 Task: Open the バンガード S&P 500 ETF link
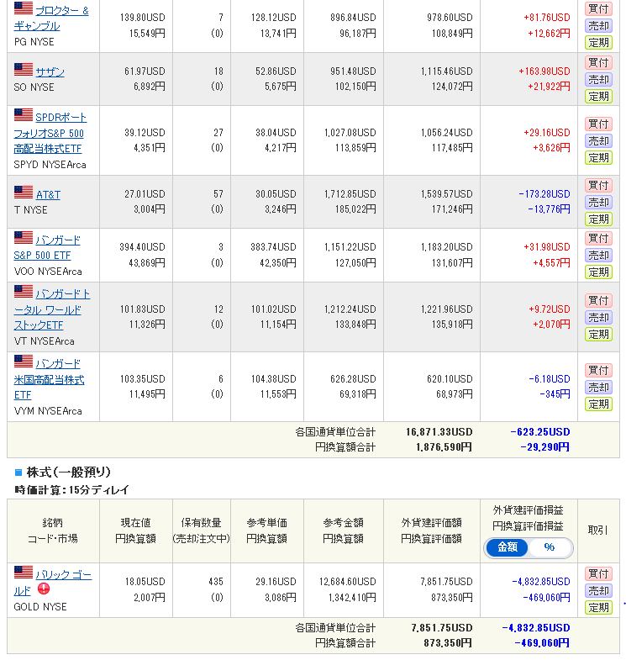coord(47,247)
